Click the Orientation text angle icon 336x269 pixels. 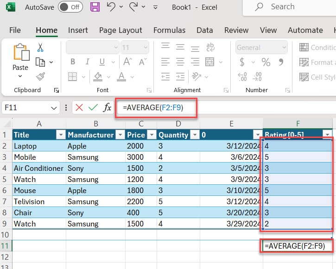click(x=197, y=76)
